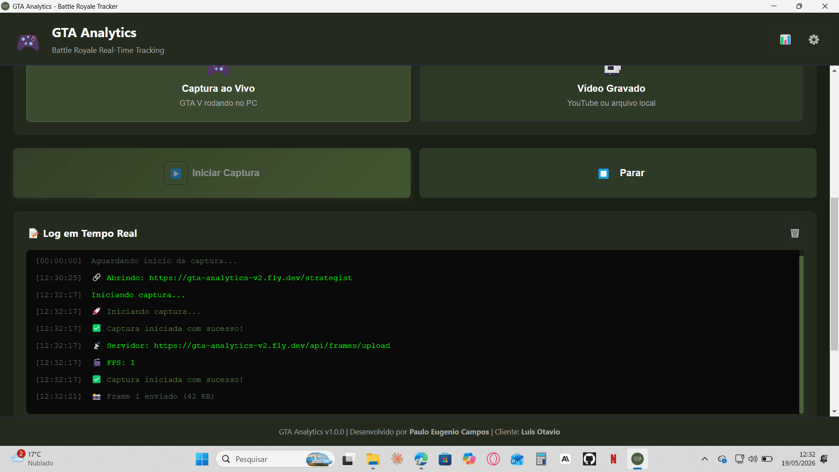Viewport: 839px width, 472px height.
Task: Open Calculator from the taskbar
Action: [541, 459]
